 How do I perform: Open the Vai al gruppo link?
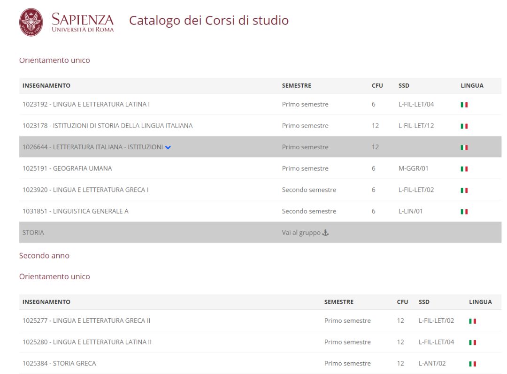pos(301,232)
